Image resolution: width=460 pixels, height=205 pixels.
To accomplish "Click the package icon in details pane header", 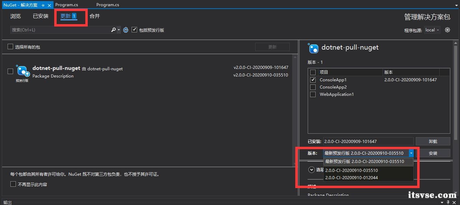I will coord(314,48).
